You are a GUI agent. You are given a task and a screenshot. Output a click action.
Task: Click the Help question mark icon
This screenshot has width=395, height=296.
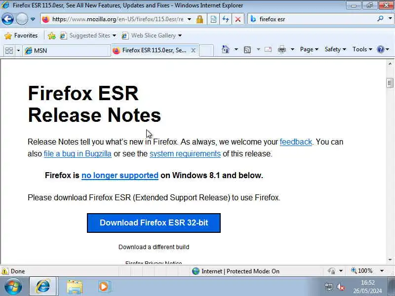point(381,49)
